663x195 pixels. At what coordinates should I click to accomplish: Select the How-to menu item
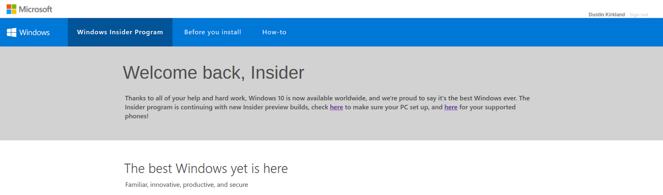pyautogui.click(x=274, y=32)
